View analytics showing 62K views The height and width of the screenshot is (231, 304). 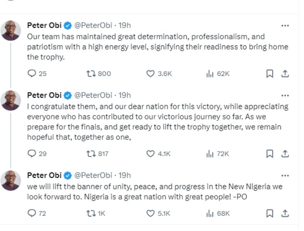(210, 74)
